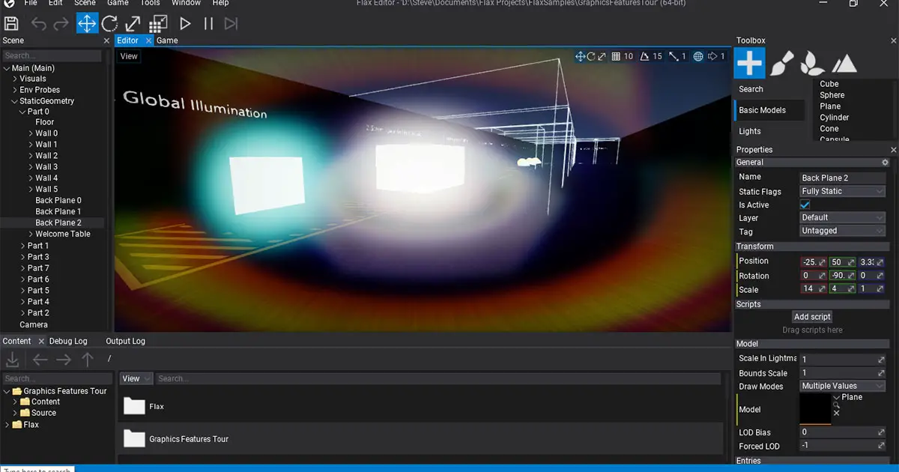Click the import content icon in Content panel
899x472 pixels.
point(12,360)
